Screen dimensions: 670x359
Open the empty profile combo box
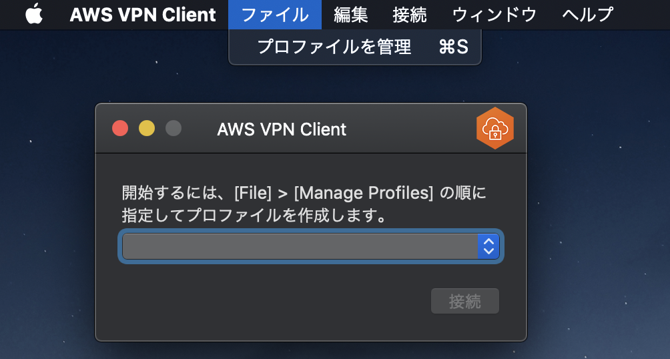coord(311,246)
